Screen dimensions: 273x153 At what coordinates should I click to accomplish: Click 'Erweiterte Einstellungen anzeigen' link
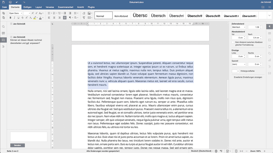(x=248, y=77)
